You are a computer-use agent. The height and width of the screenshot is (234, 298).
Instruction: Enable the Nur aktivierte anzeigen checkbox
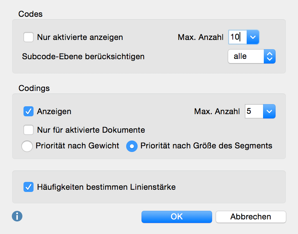tap(29, 37)
